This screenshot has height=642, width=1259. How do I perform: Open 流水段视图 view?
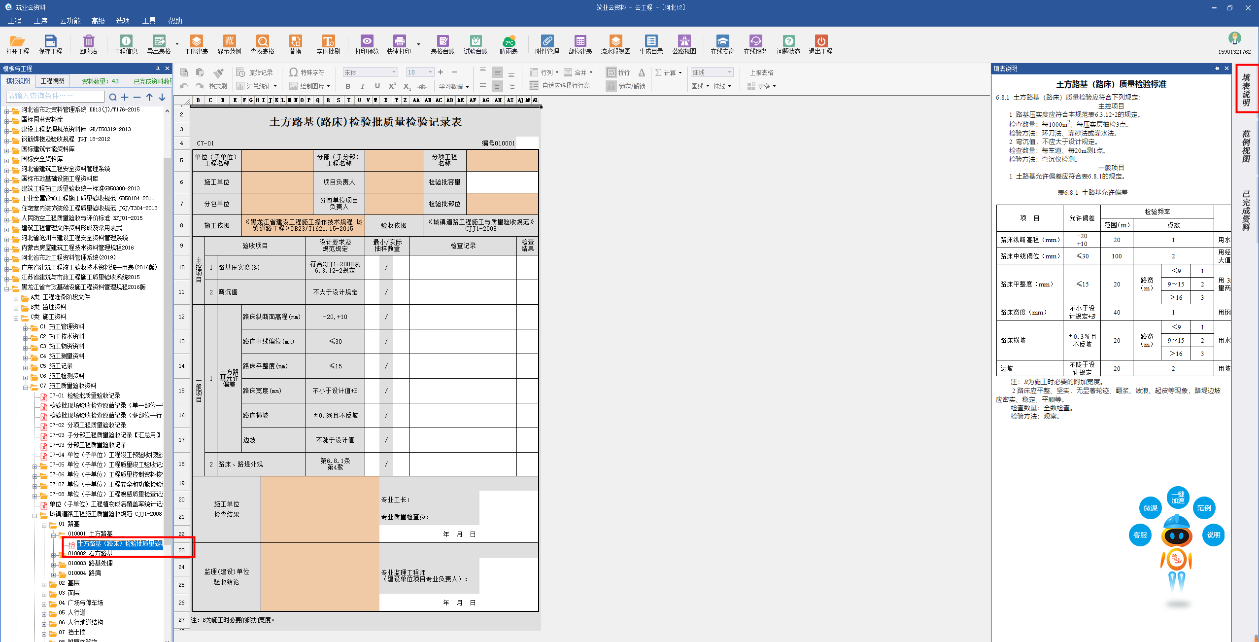click(615, 44)
